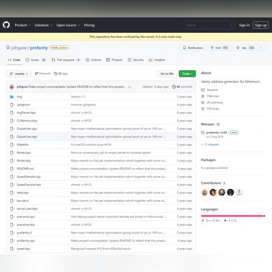This screenshot has width=272, height=272.
Task: Open README.md file
Action: click(25, 168)
